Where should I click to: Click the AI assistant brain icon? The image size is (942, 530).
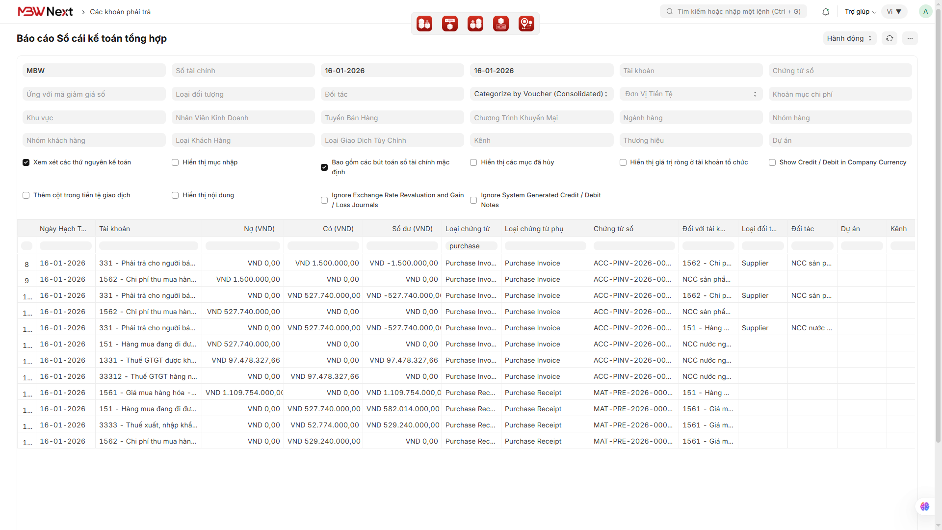click(x=925, y=506)
